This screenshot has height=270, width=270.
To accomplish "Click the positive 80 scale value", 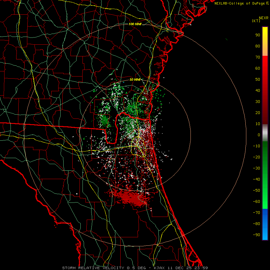I will pyautogui.click(x=258, y=46).
